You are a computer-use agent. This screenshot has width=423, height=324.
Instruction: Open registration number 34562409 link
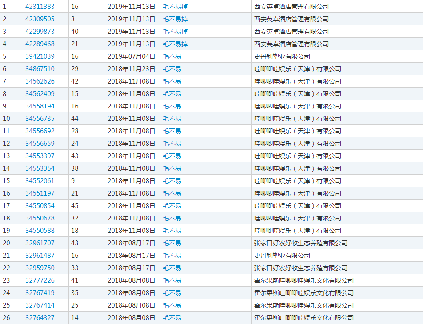[40, 94]
